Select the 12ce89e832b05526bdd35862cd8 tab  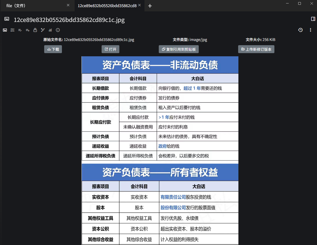click(x=107, y=6)
